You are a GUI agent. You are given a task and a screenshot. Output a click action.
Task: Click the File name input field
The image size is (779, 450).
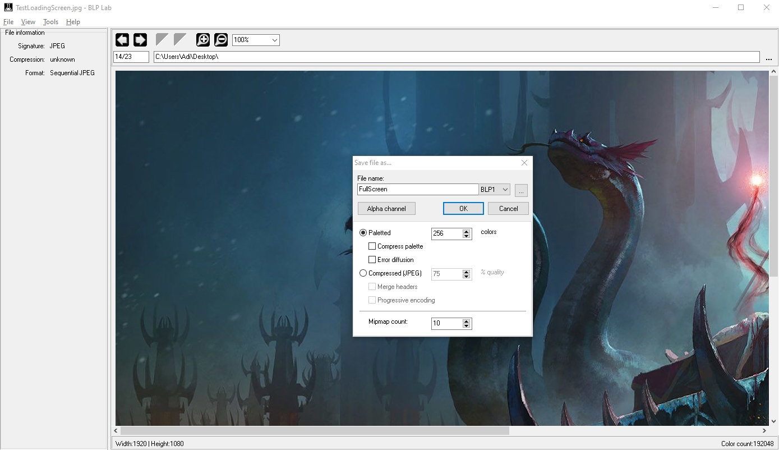[418, 190]
